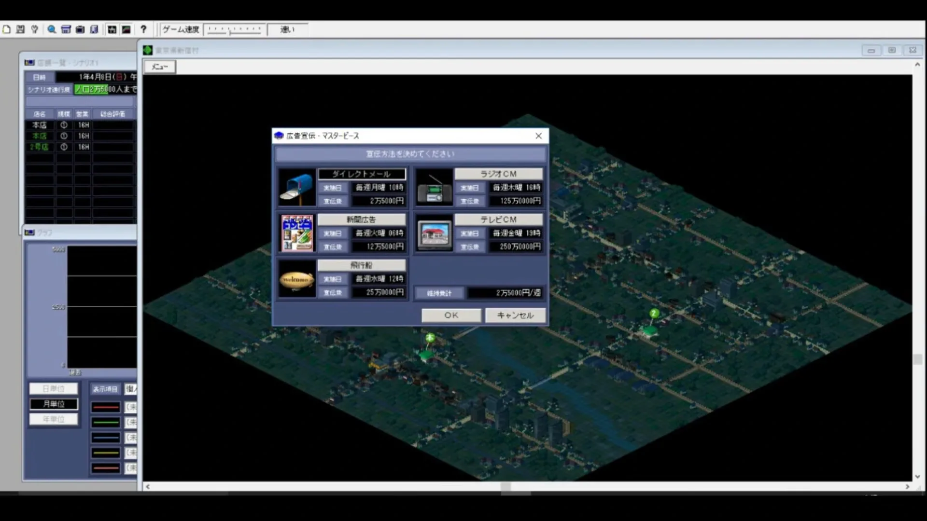Click the new file toolbar icon
The width and height of the screenshot is (927, 521).
(x=7, y=29)
